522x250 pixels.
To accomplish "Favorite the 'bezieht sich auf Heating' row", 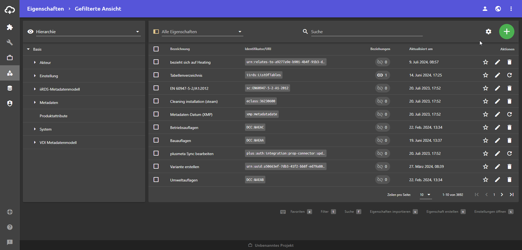I will pyautogui.click(x=486, y=62).
